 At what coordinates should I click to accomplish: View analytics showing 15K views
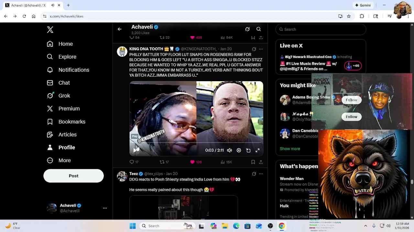click(226, 162)
